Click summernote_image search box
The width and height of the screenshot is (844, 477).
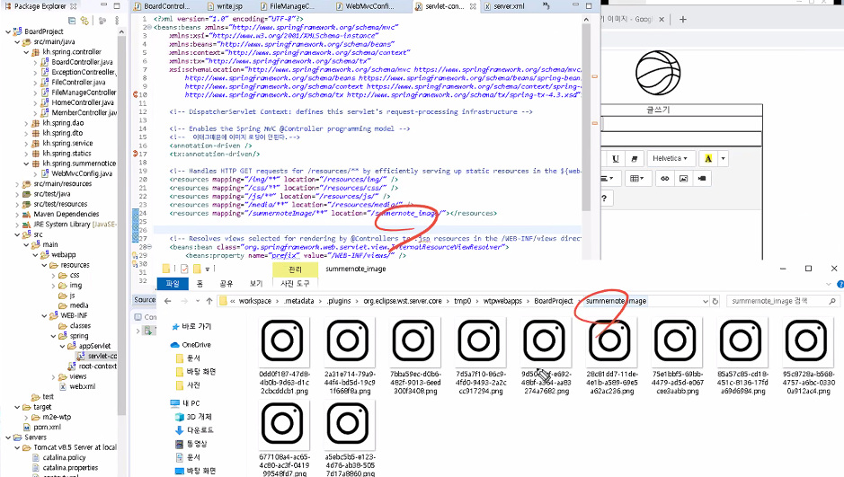[782, 301]
